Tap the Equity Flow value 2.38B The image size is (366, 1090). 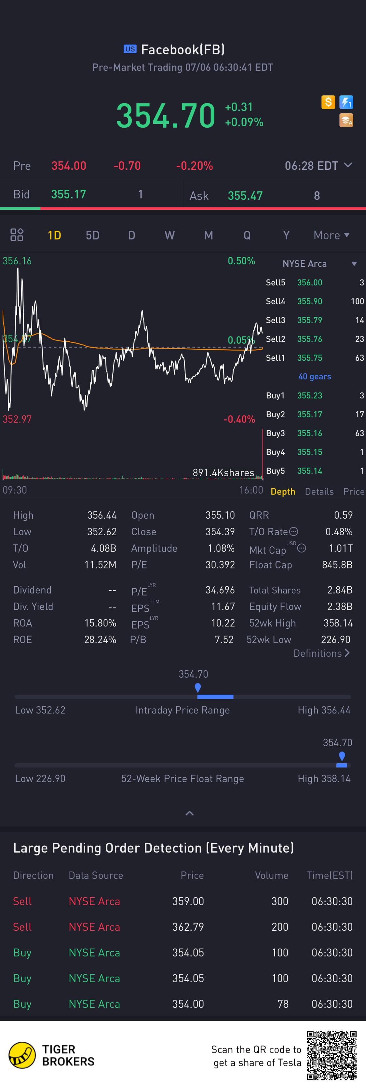pos(340,606)
